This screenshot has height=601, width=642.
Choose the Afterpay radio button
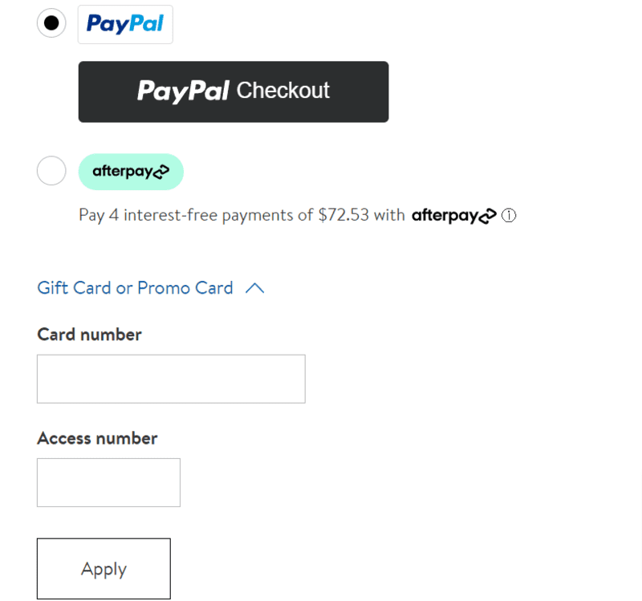coord(51,170)
